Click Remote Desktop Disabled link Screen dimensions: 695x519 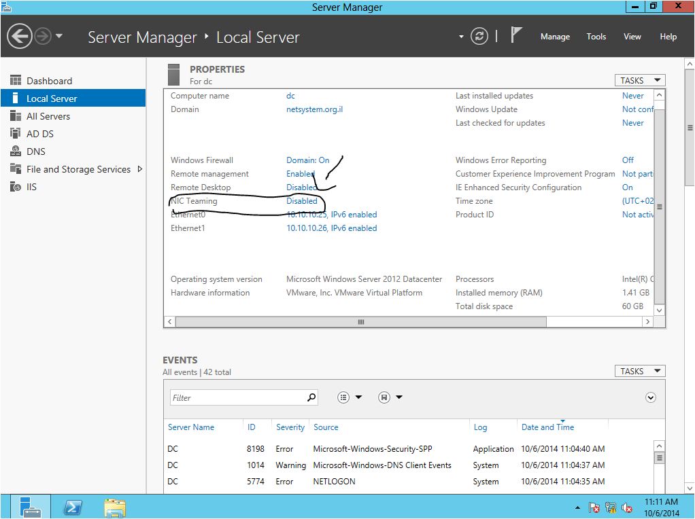click(x=301, y=187)
